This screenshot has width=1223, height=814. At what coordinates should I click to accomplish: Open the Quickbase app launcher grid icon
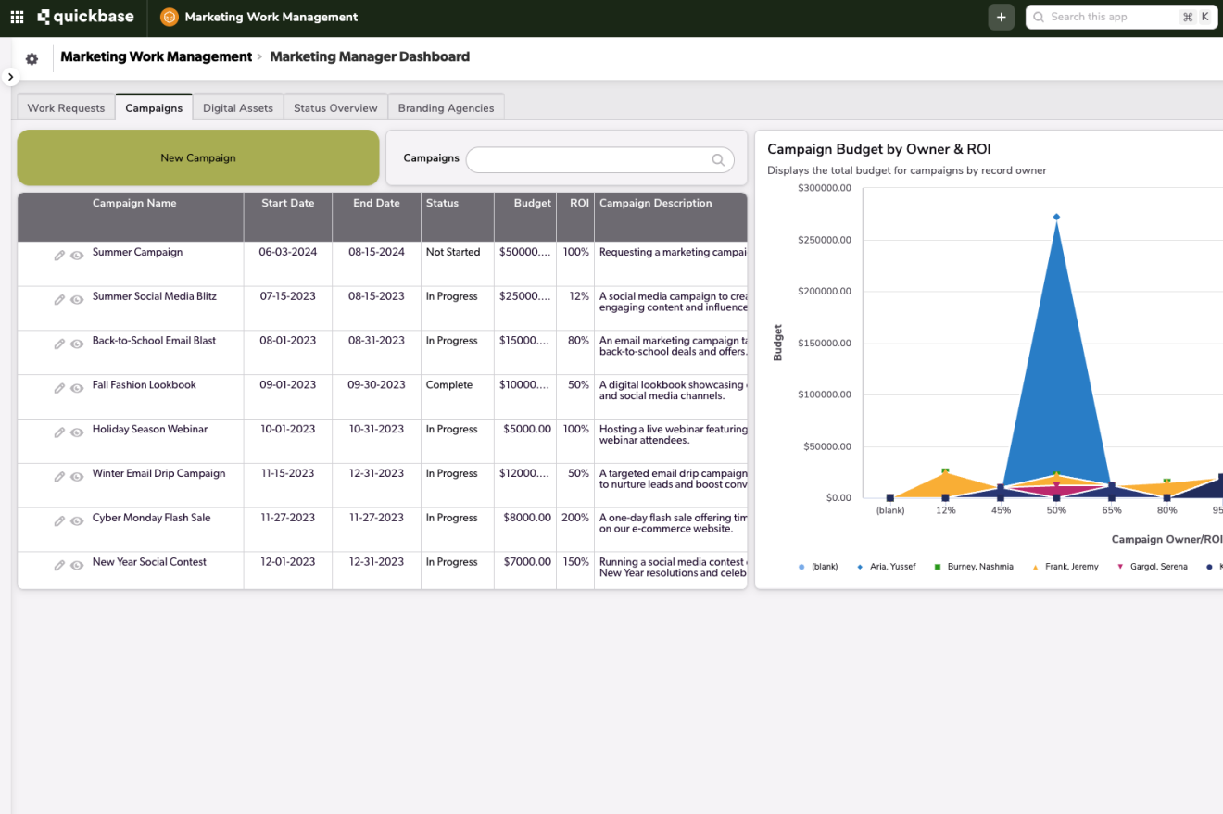click(x=17, y=17)
